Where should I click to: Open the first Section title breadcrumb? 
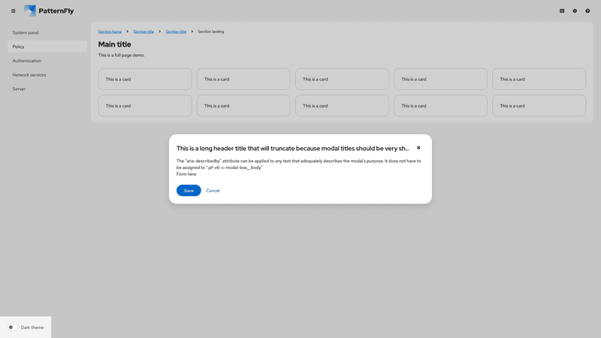point(143,32)
